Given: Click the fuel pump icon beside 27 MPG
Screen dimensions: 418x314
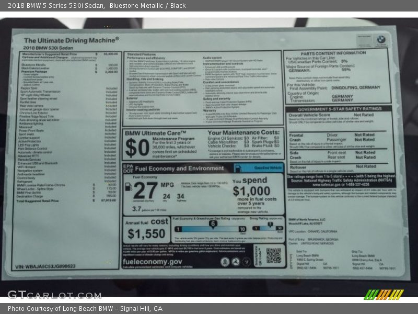Looking at the screenshot, I should click(129, 187).
